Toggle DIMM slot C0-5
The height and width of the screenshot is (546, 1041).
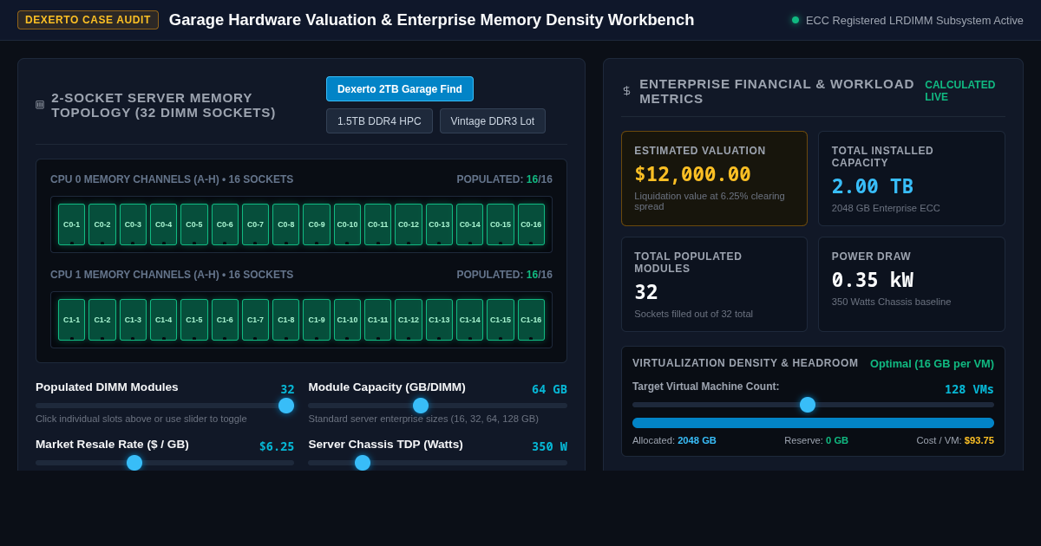coord(194,224)
